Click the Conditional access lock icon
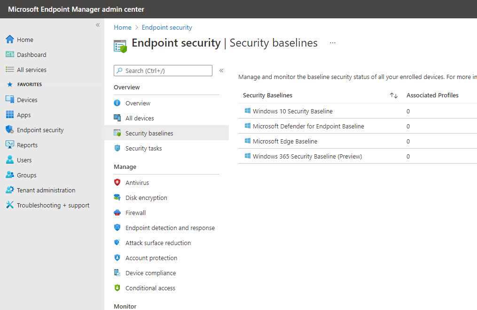Image resolution: width=477 pixels, height=310 pixels. click(117, 288)
